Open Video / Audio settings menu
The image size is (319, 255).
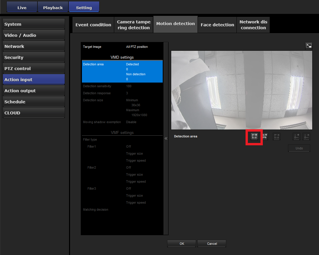click(34, 35)
